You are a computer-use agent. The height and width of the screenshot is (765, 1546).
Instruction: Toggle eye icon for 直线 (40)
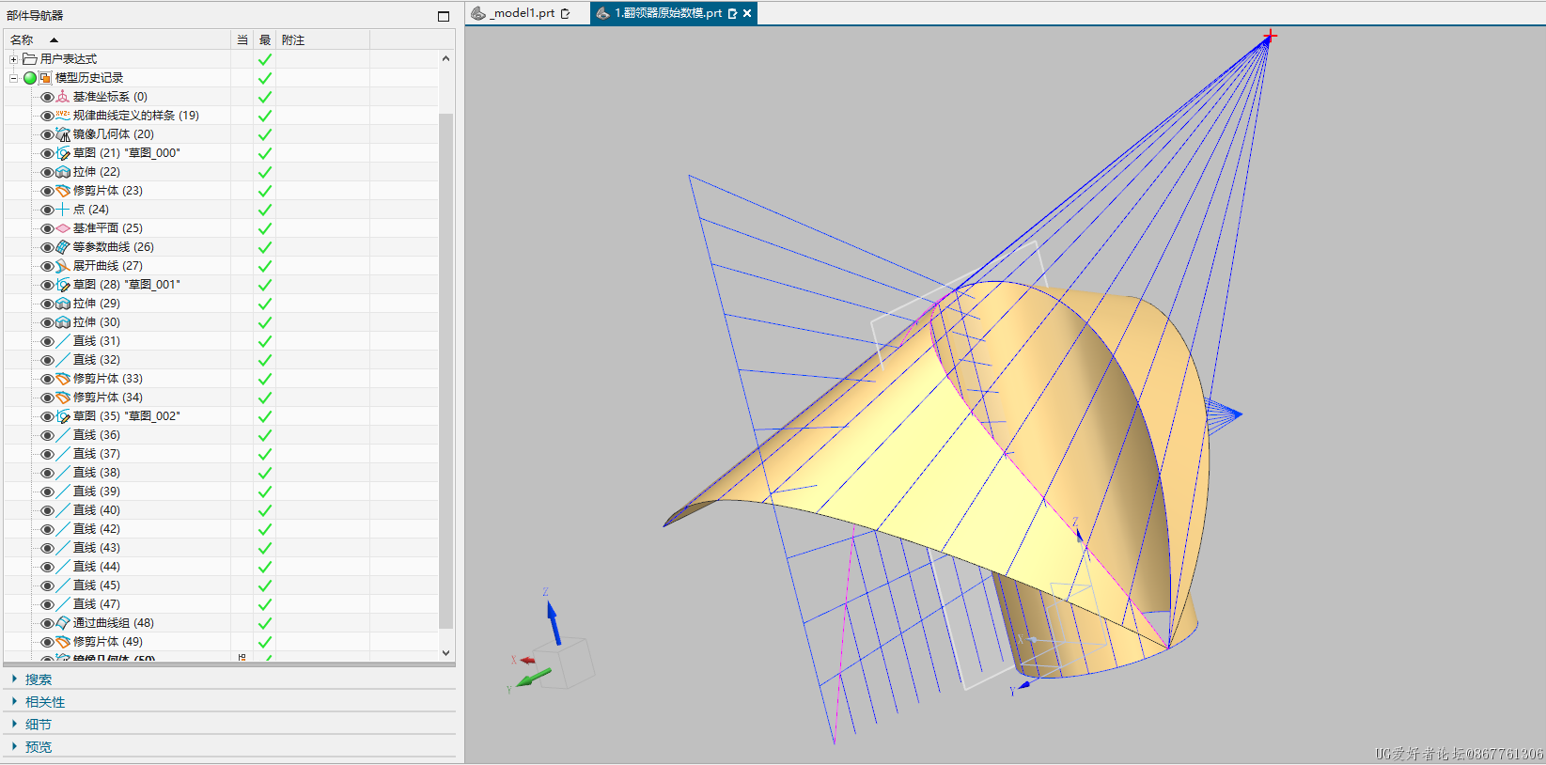47,510
